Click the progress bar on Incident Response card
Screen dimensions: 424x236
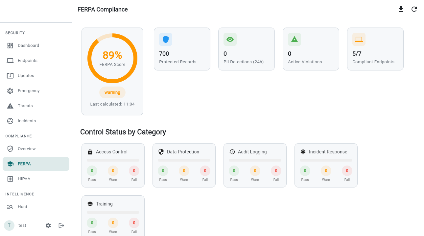click(x=326, y=160)
